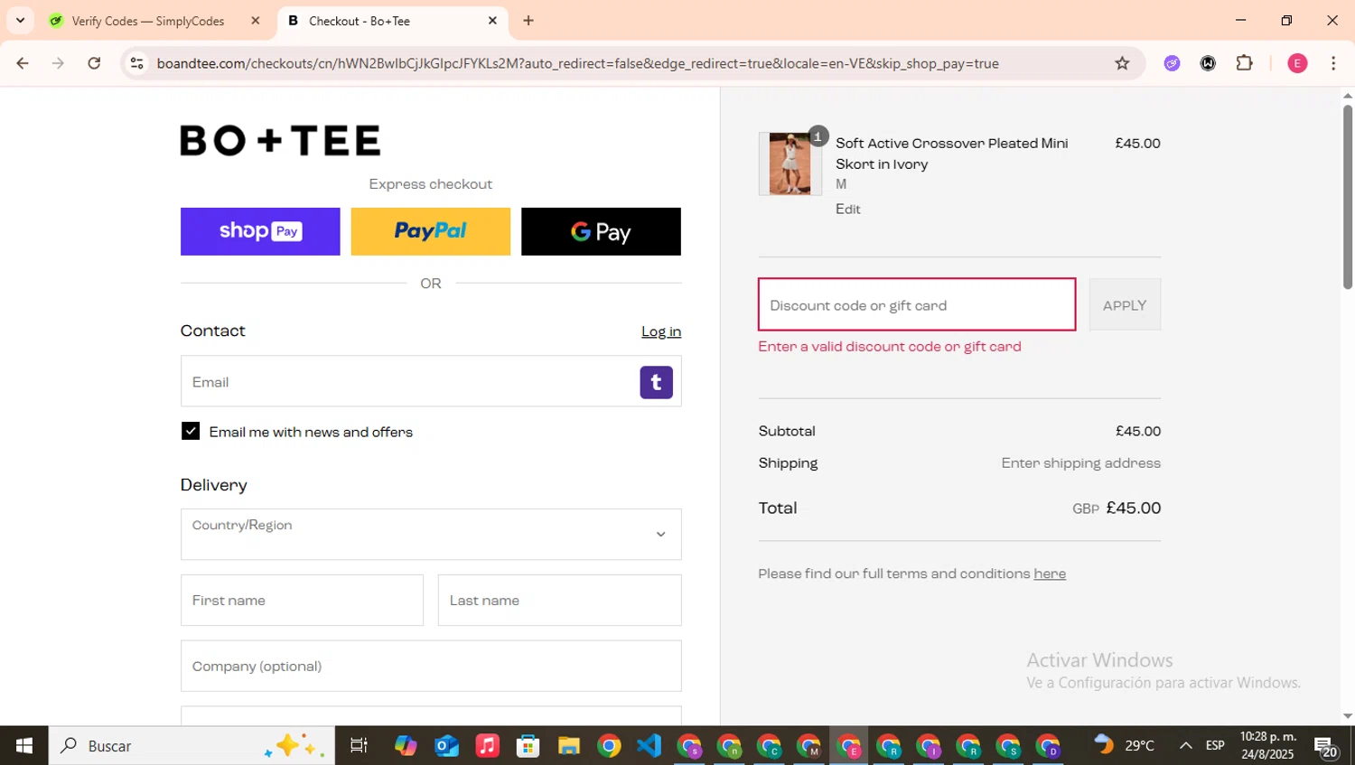Open a new browser tab
The width and height of the screenshot is (1355, 765).
point(528,21)
